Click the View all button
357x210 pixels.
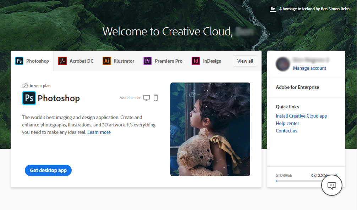coord(245,61)
